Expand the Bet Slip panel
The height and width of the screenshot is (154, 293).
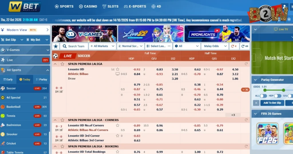click(13, 40)
